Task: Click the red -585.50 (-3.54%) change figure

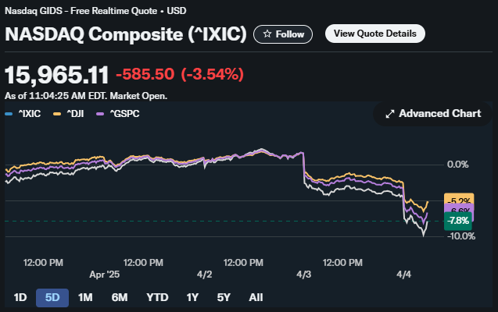Action: 179,75
